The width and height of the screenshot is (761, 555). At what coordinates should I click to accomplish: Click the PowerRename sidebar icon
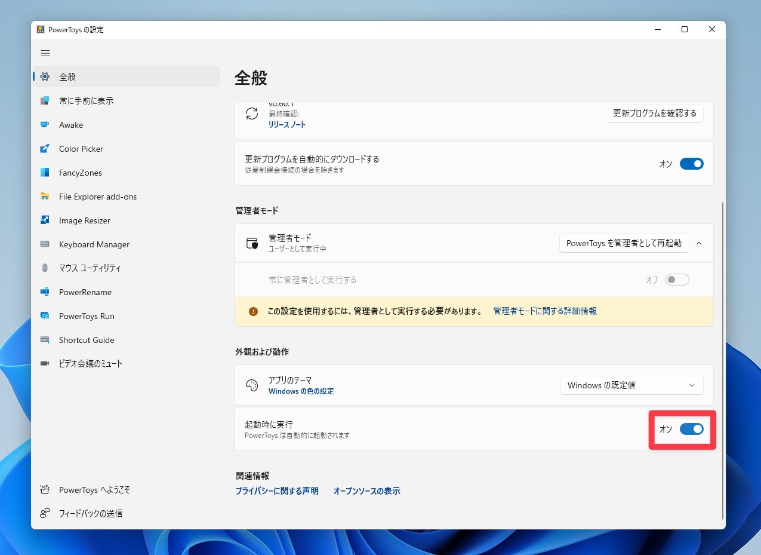pyautogui.click(x=45, y=292)
